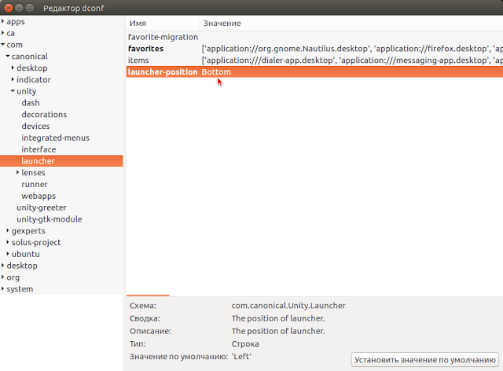
Task: Edit the Bottom value of launcher-position
Action: click(x=216, y=72)
